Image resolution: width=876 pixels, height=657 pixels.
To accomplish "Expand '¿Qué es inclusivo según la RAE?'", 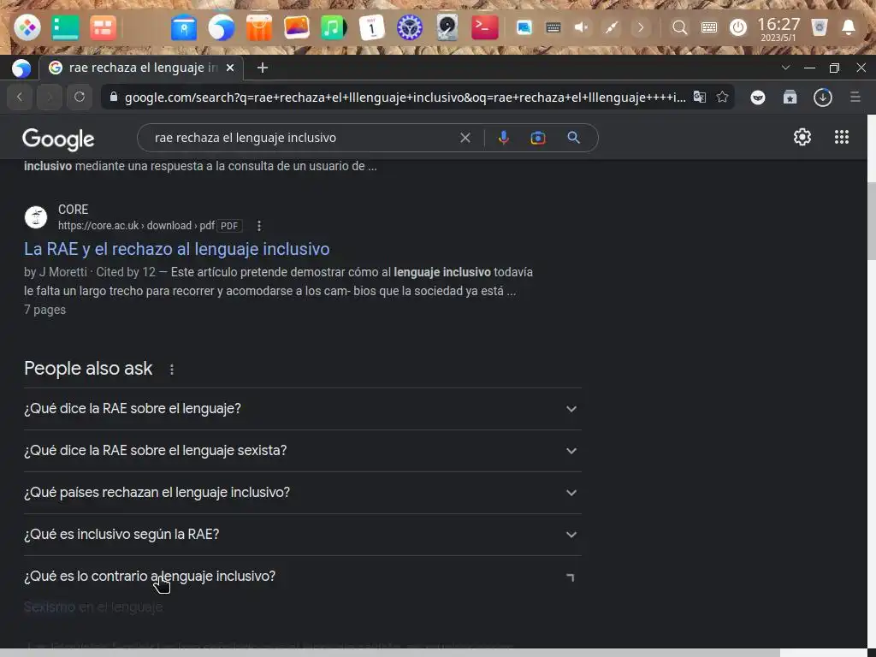I will pos(302,534).
